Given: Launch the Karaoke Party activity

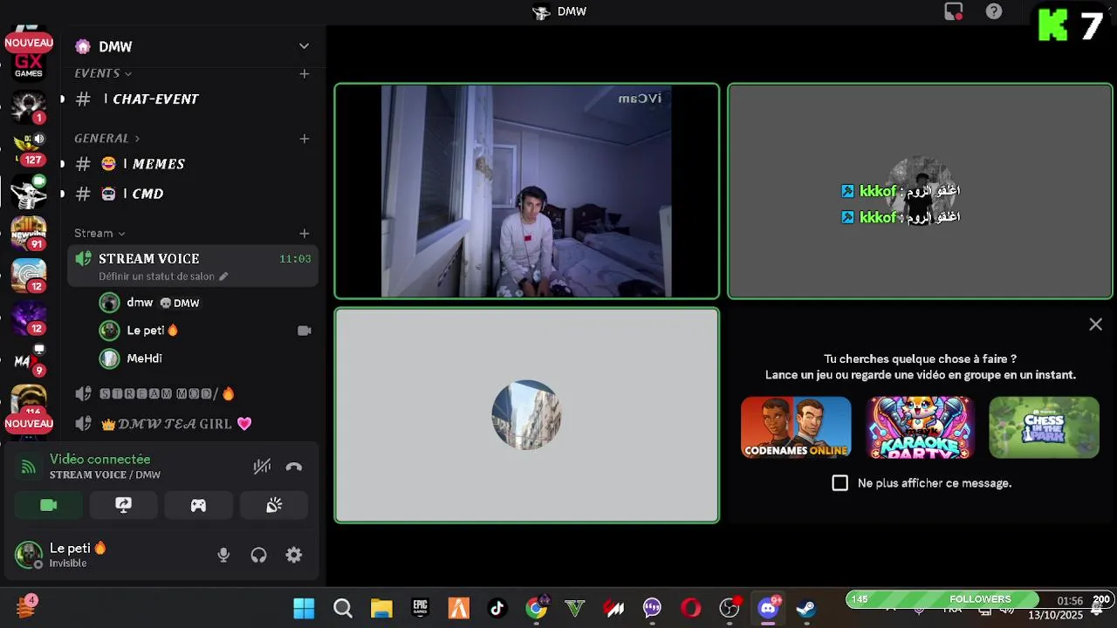Looking at the screenshot, I should [920, 427].
